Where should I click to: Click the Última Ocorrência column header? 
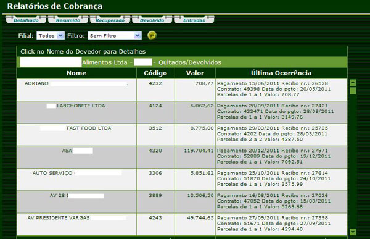tap(281, 73)
